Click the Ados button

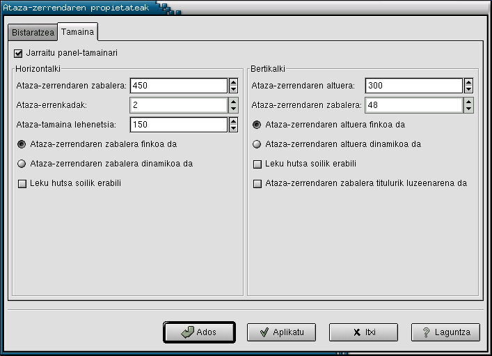199,332
